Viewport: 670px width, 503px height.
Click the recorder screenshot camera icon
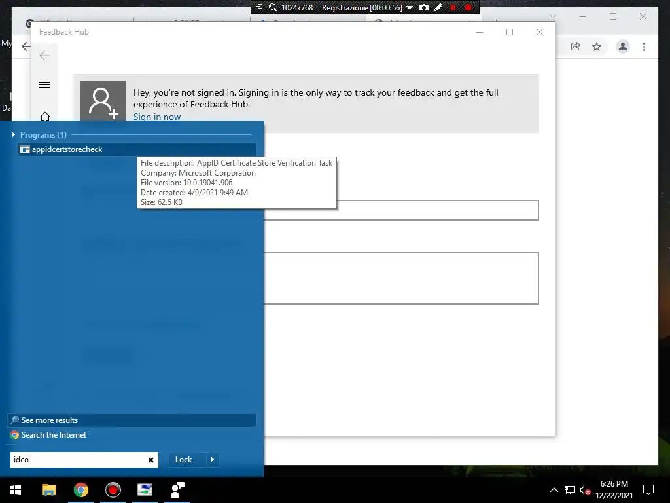tap(424, 8)
